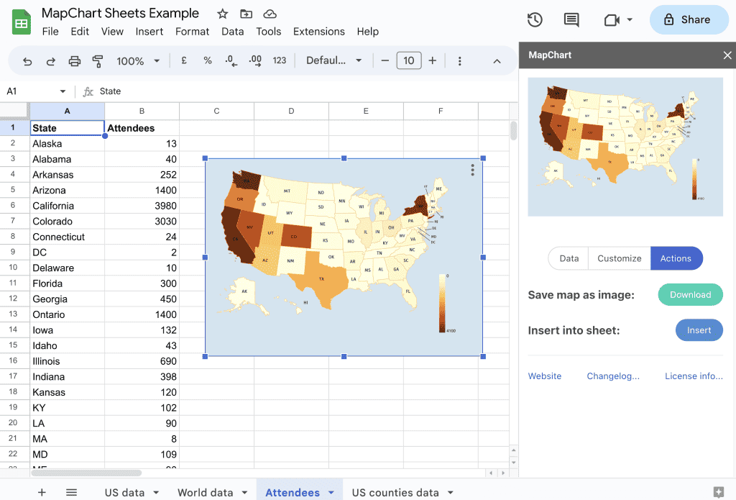Open version history clock icon
Screen dimensions: 736x500
point(535,19)
